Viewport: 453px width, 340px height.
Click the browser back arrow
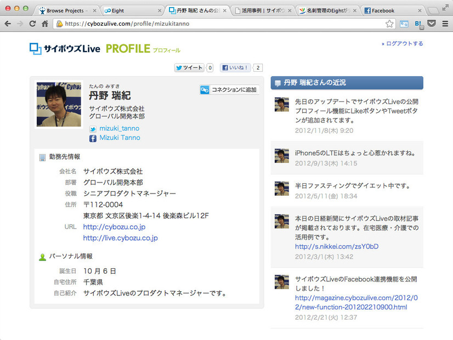8,24
